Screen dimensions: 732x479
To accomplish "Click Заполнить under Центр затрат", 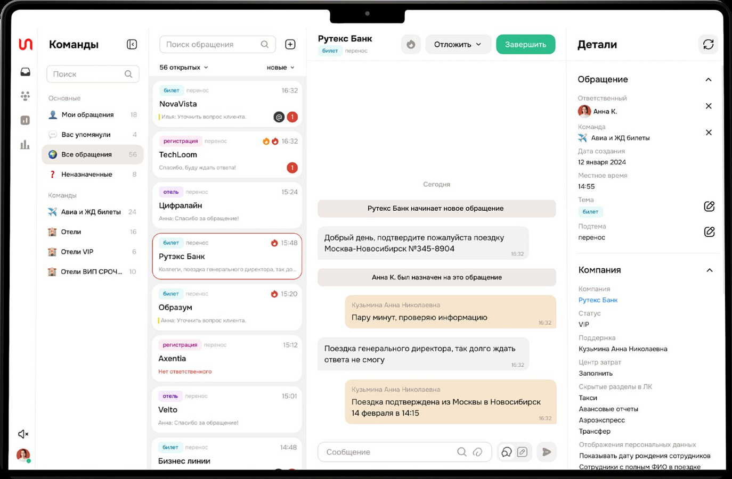I will pyautogui.click(x=596, y=374).
